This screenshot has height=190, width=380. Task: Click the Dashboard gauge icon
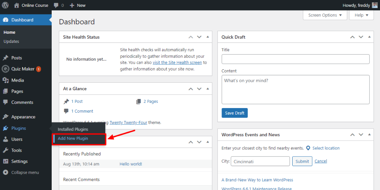coord(6,20)
